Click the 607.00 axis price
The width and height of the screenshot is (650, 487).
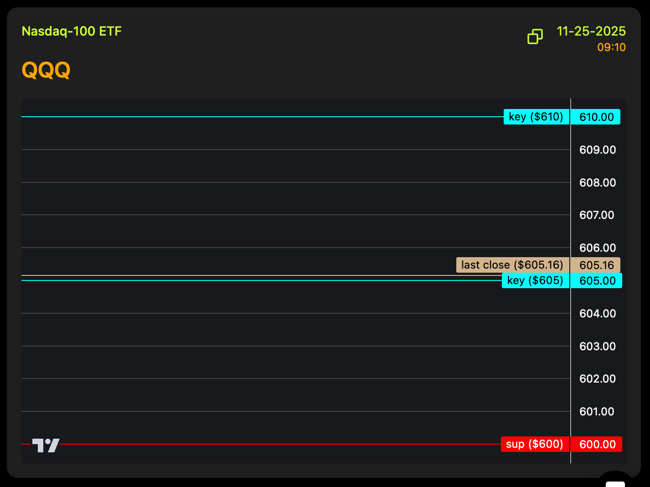point(597,215)
